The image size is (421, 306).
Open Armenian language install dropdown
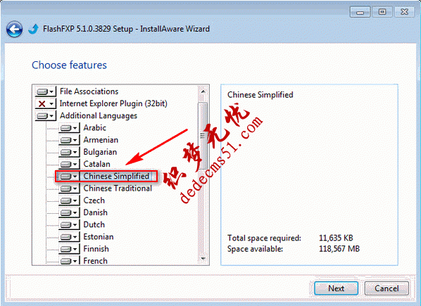(x=69, y=140)
